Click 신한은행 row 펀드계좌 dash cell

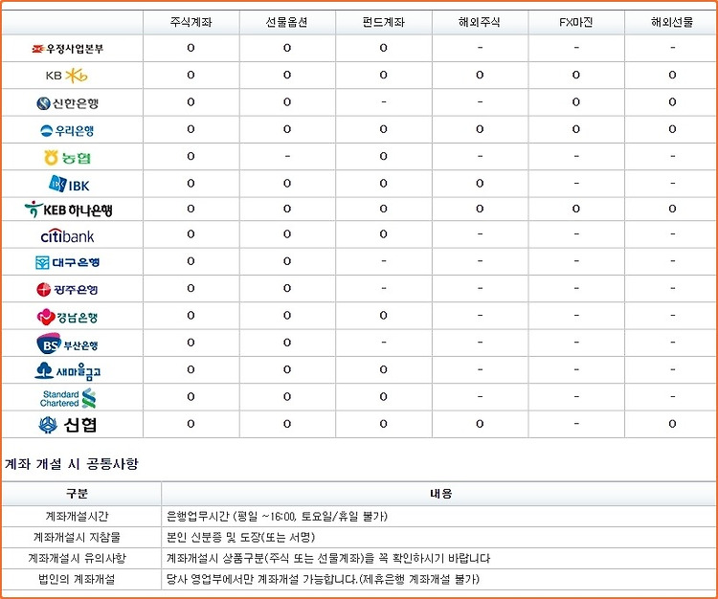pos(384,101)
